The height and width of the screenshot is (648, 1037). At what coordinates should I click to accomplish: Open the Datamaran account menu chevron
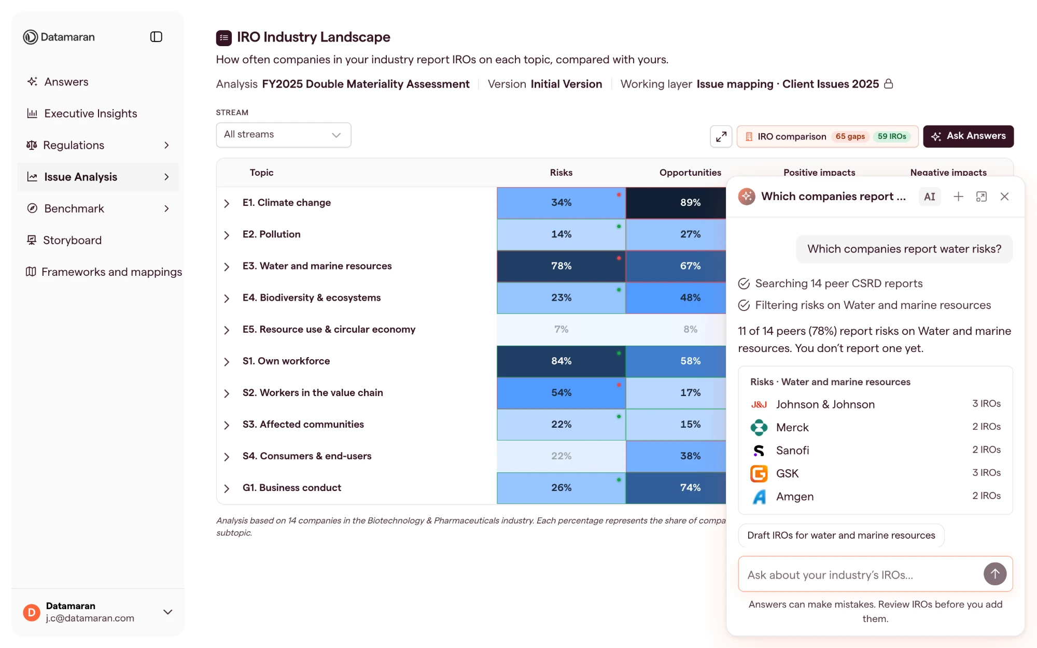point(167,612)
